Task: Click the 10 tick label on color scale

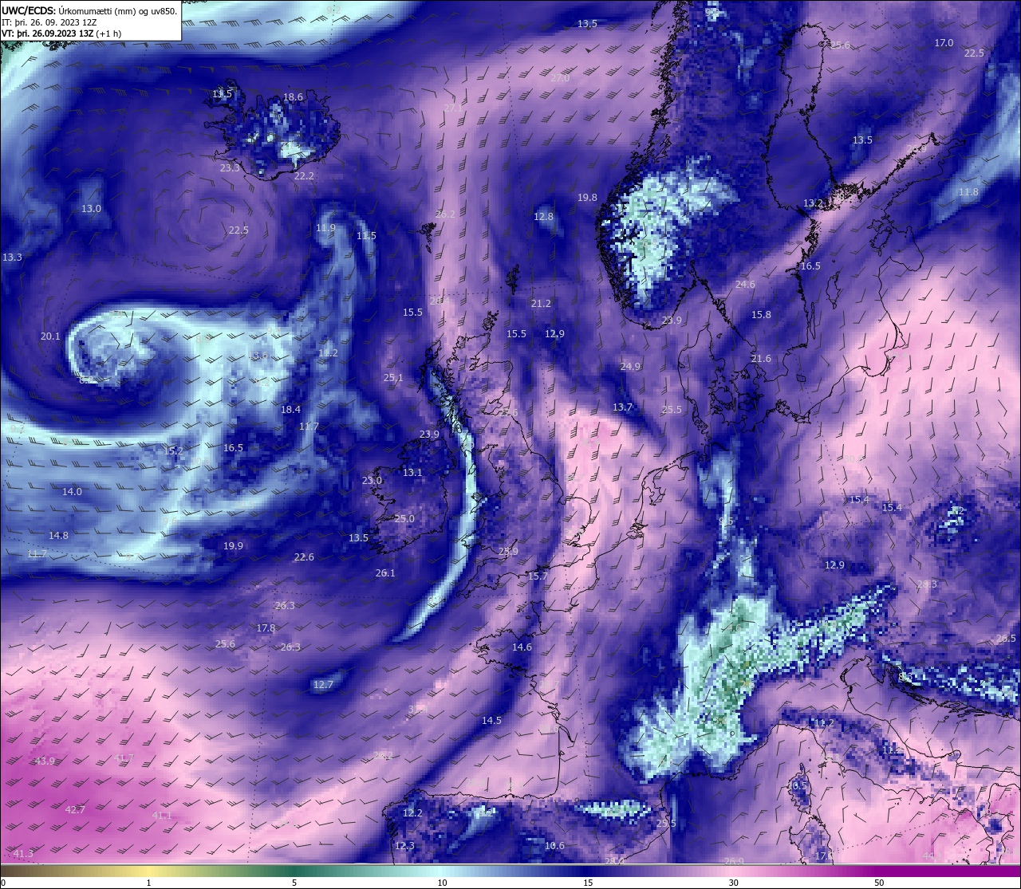Action: pos(441,883)
